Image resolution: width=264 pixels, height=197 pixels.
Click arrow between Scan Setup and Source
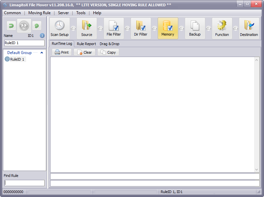point(73,28)
